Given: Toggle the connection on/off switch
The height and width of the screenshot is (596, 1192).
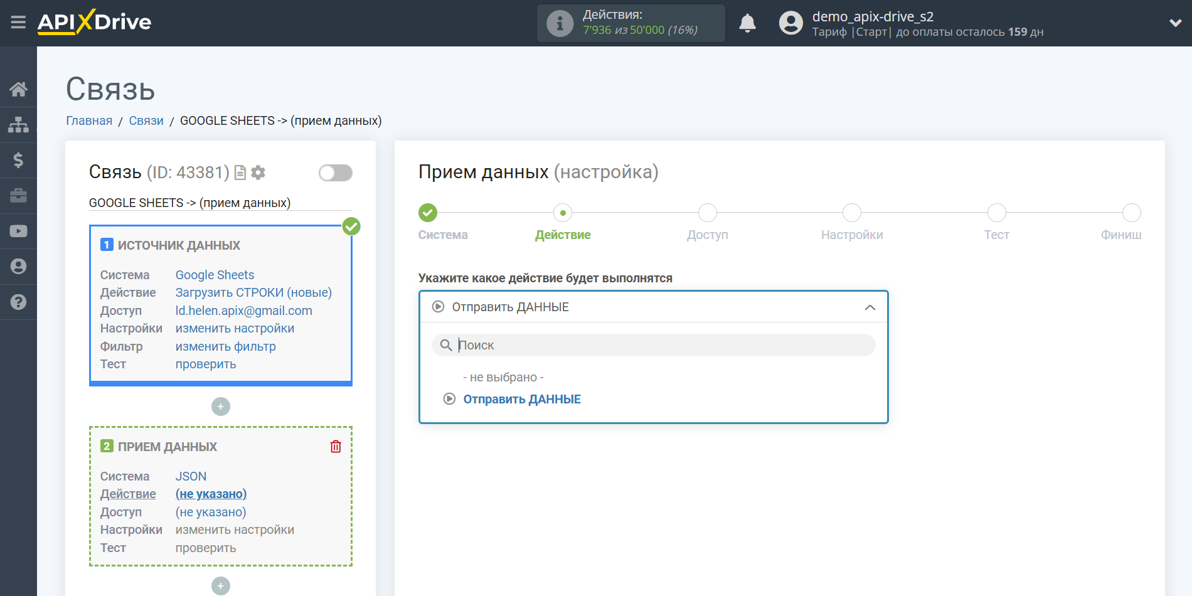Looking at the screenshot, I should tap(336, 173).
